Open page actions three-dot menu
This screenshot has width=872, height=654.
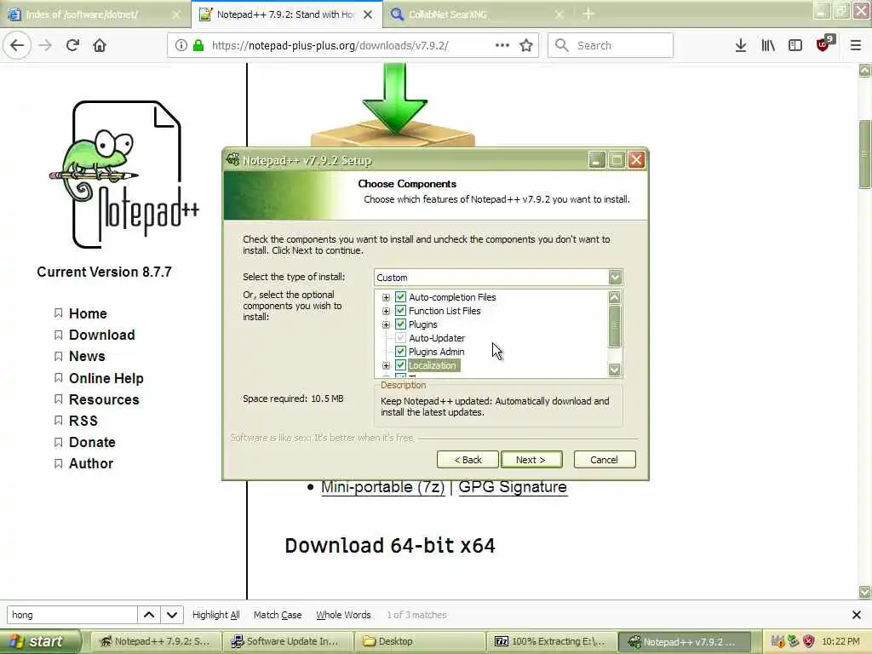(x=502, y=46)
